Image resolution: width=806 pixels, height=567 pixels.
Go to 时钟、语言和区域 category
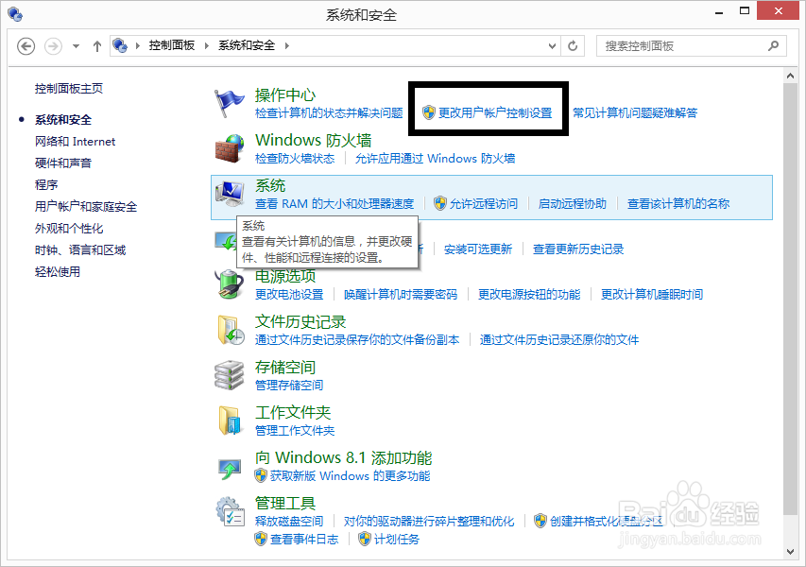pyautogui.click(x=80, y=249)
